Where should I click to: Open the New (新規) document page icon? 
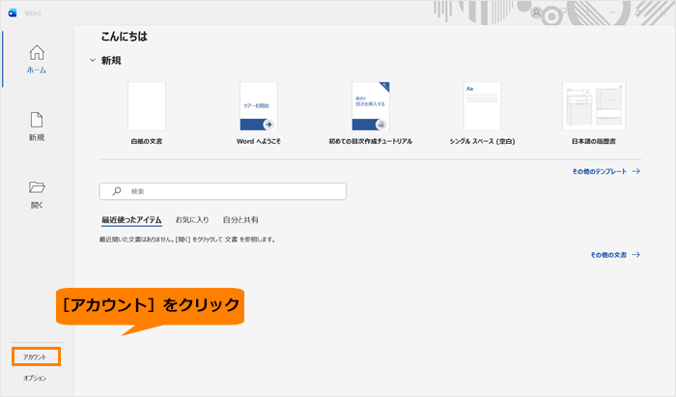tap(37, 120)
